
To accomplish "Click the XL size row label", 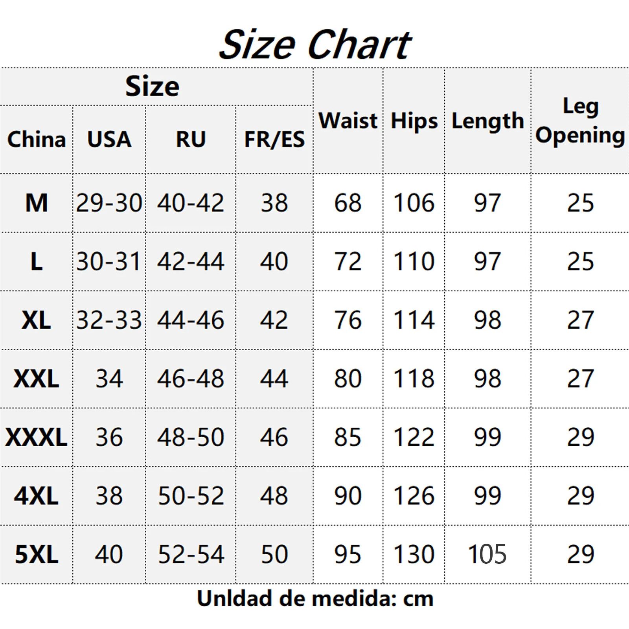I will 37,320.
